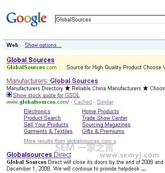Expand the plus icon for stock quote

[9, 95]
